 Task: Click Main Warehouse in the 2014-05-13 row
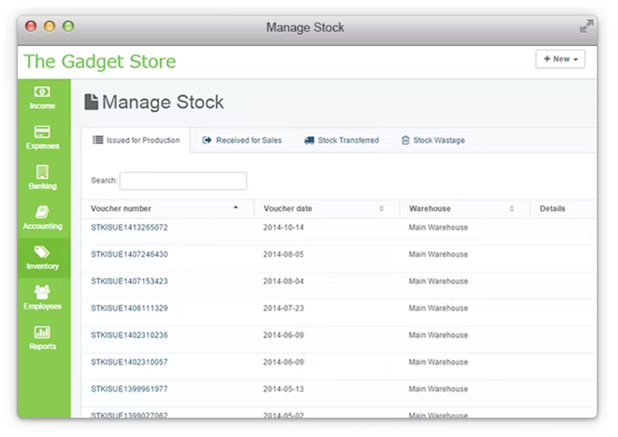coord(438,388)
